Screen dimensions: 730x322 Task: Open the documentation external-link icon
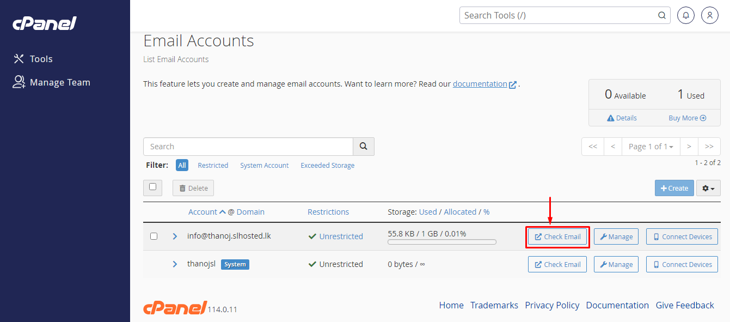512,84
